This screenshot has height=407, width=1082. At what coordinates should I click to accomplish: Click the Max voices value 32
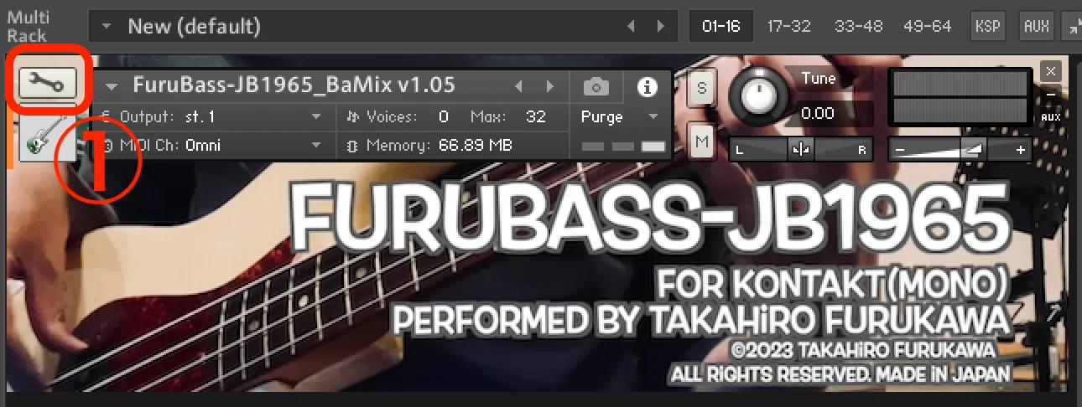535,116
